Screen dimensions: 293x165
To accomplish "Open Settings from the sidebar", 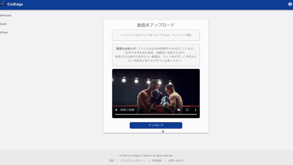I will click(4, 32).
